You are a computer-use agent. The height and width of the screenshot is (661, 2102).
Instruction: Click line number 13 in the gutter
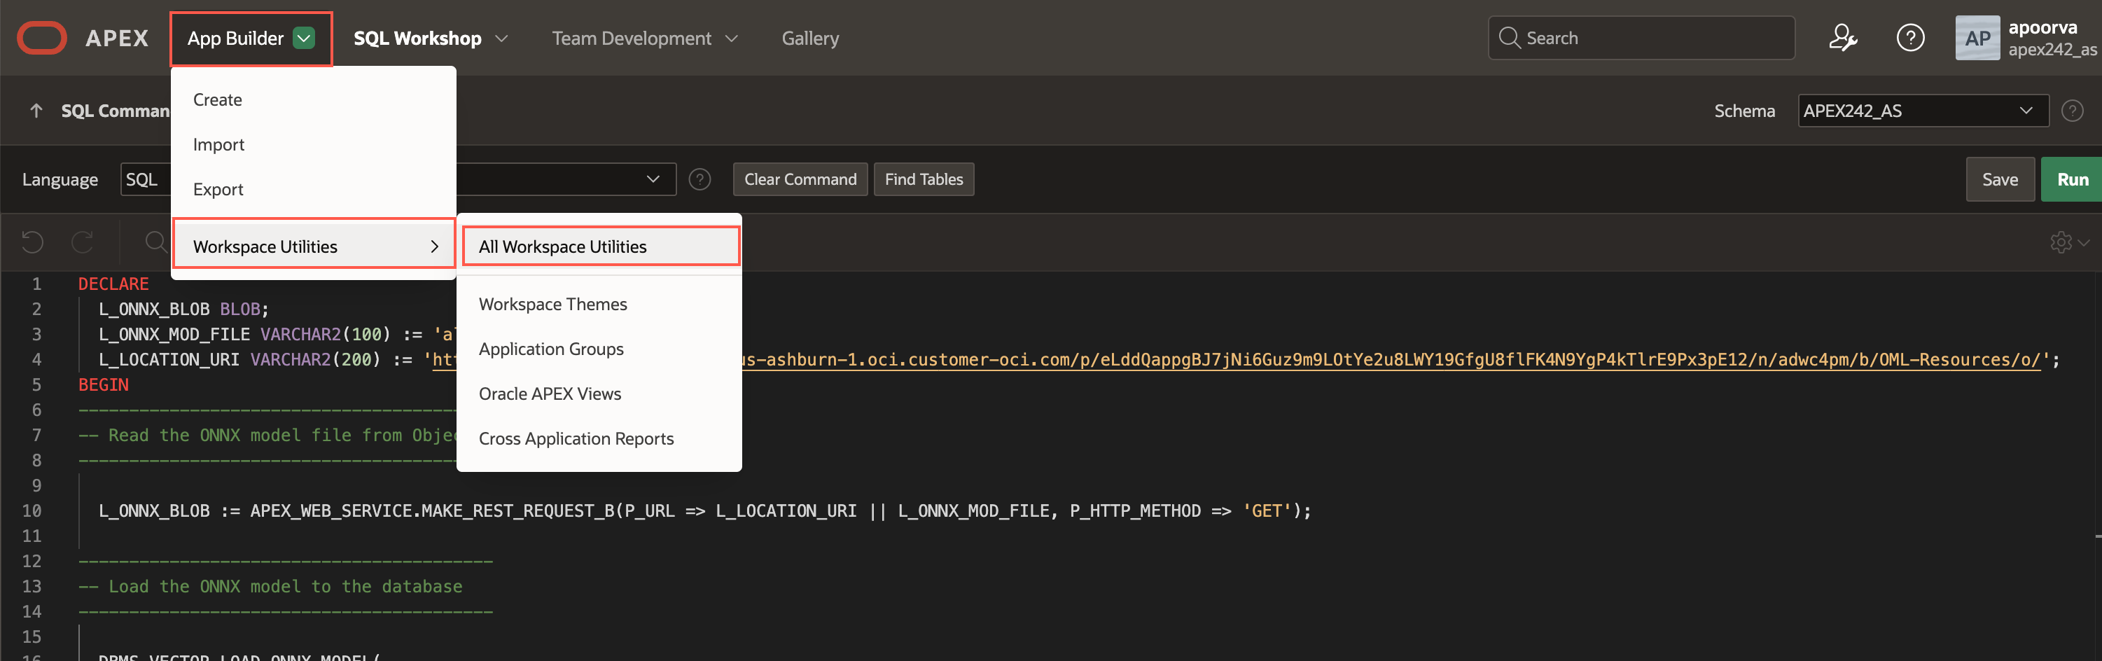[x=32, y=587]
